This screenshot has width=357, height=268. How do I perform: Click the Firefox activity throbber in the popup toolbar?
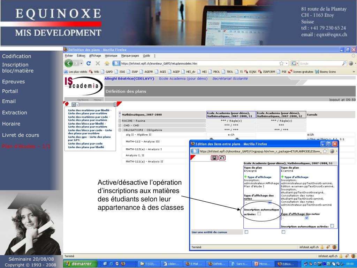(332, 151)
